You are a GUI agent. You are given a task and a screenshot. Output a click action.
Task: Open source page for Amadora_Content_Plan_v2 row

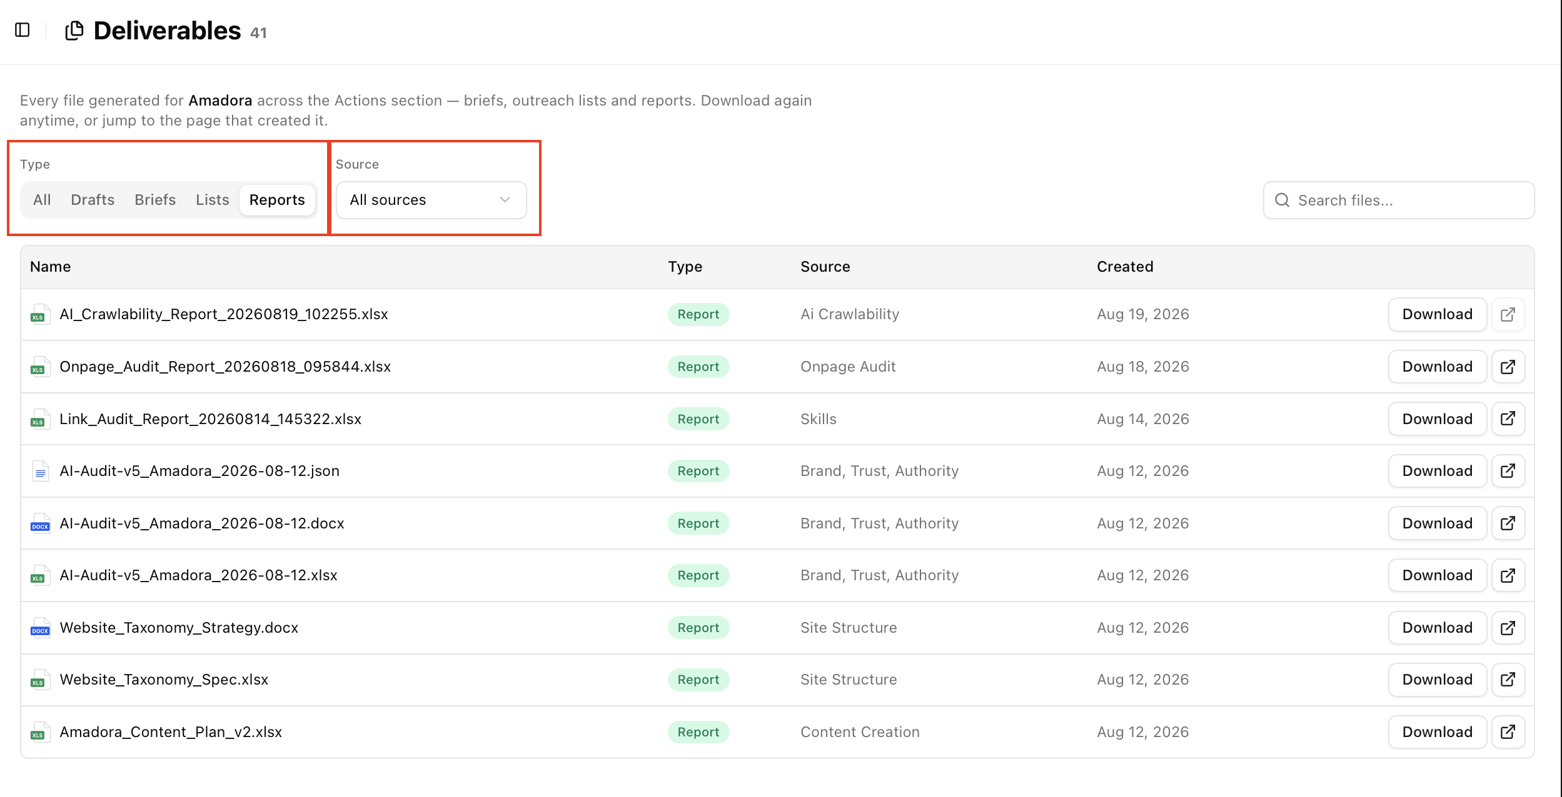[x=1508, y=732]
